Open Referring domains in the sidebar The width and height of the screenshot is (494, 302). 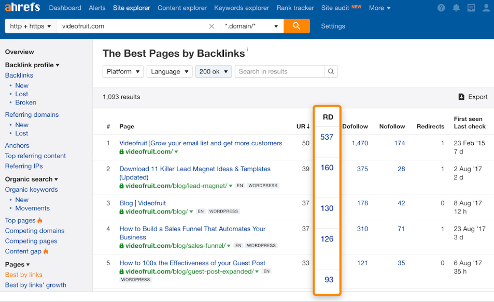[x=32, y=115]
